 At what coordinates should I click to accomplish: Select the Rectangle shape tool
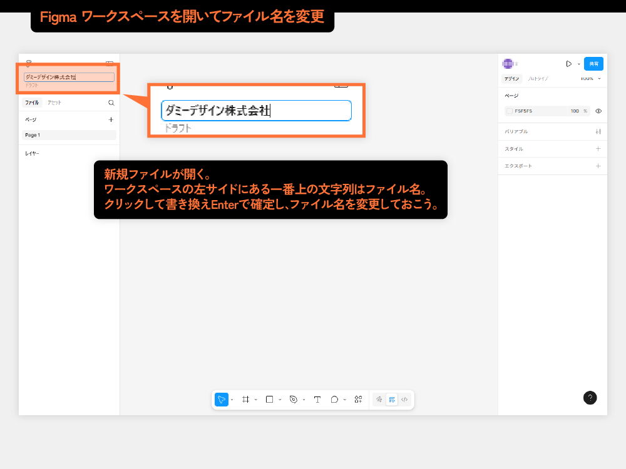pyautogui.click(x=269, y=400)
